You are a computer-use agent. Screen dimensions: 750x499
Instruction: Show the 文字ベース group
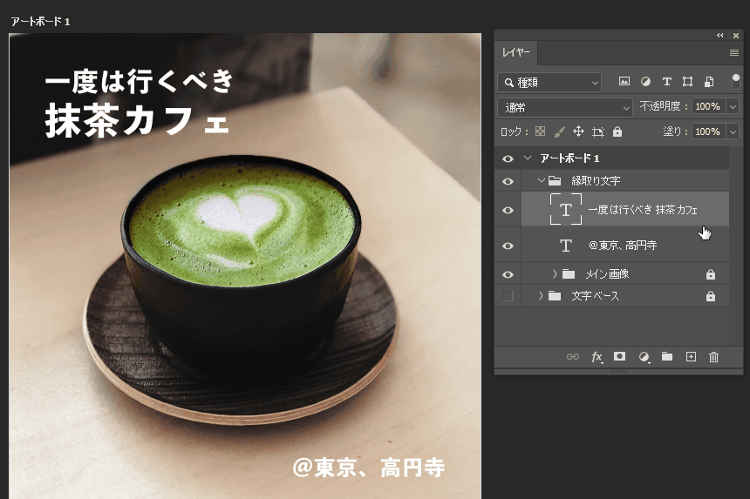click(508, 296)
